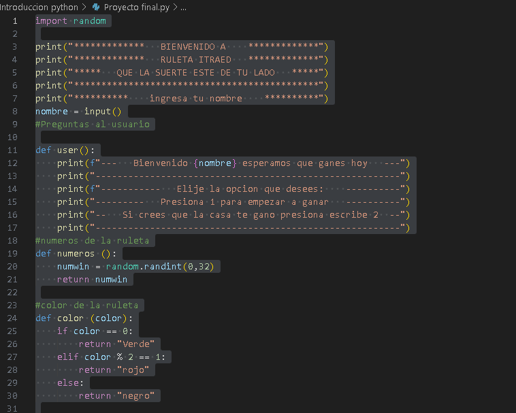Click 'ingresa tu nombre' string on line 7
This screenshot has width=516, height=413.
tap(196, 99)
